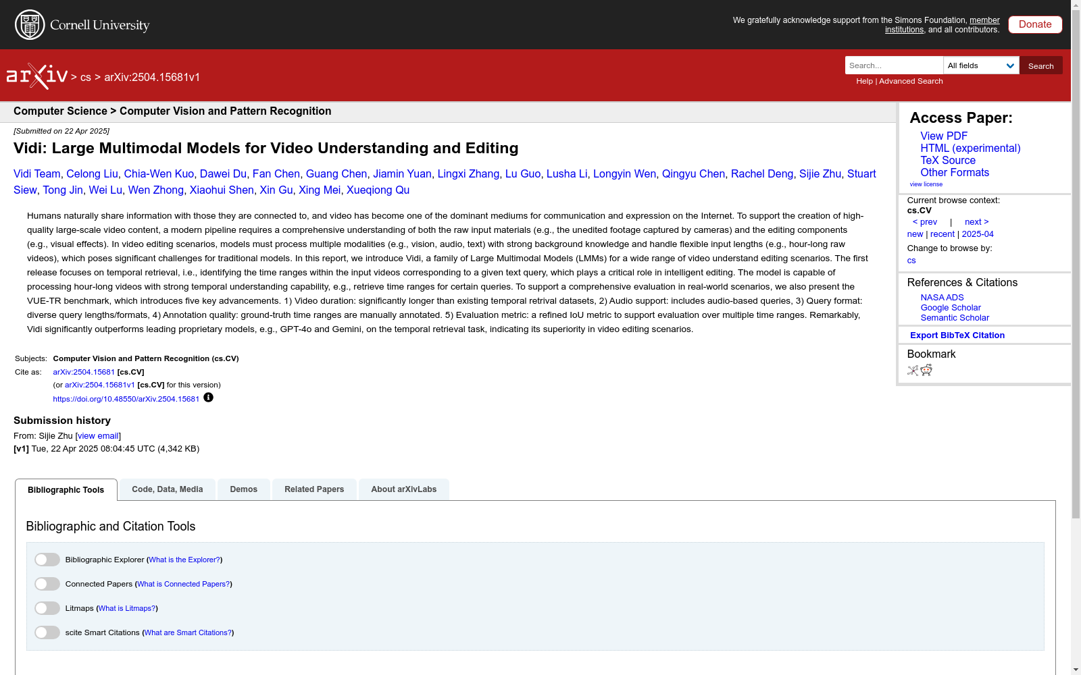1081x675 pixels.
Task: Open author Xiaohui Shen link
Action: (x=222, y=190)
